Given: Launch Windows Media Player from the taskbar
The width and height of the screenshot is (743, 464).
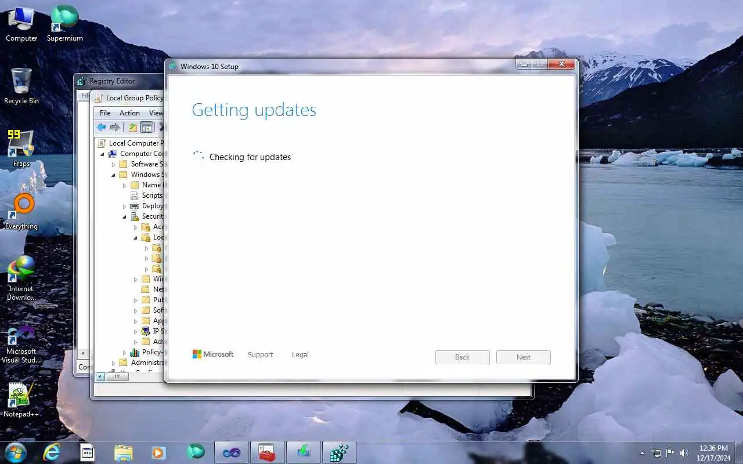Looking at the screenshot, I should pyautogui.click(x=158, y=452).
